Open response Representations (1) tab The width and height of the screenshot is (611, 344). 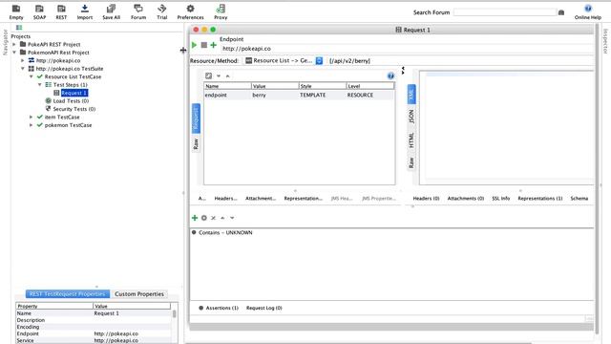540,199
